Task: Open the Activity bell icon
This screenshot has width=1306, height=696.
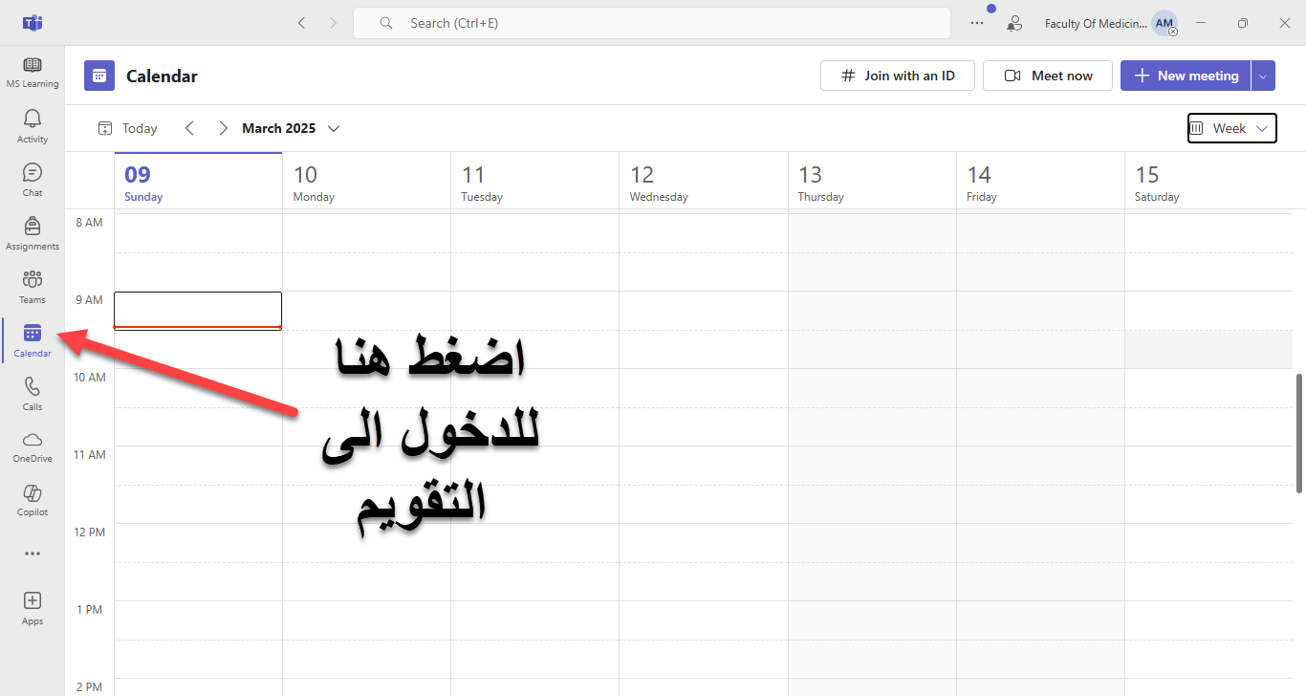Action: pos(33,125)
